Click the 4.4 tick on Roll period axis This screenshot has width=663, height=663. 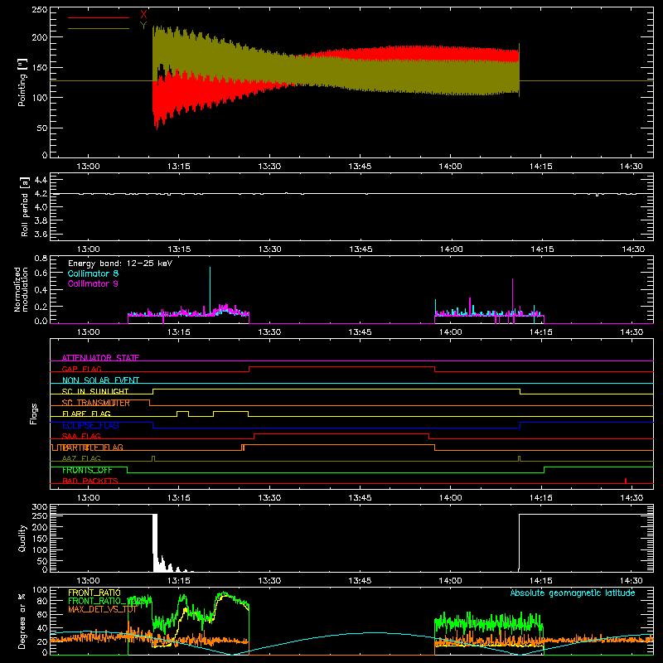pyautogui.click(x=41, y=180)
